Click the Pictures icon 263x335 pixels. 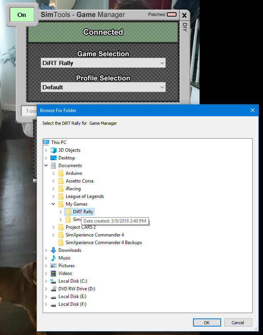[x=53, y=266]
